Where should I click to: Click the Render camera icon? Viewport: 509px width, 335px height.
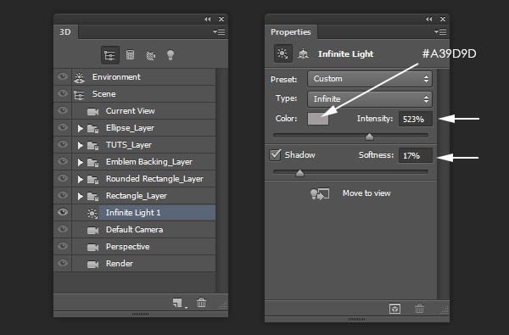tap(92, 265)
